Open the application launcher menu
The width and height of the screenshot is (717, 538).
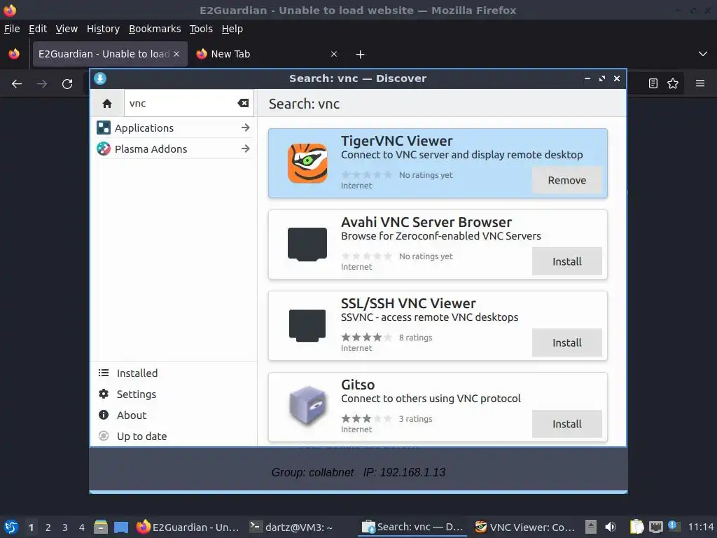click(11, 527)
